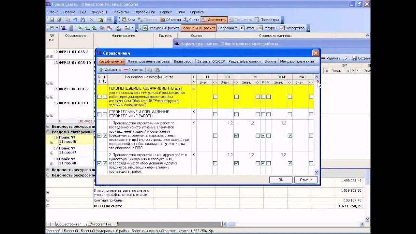Click Добавить in Справочники dialog

click(x=110, y=70)
